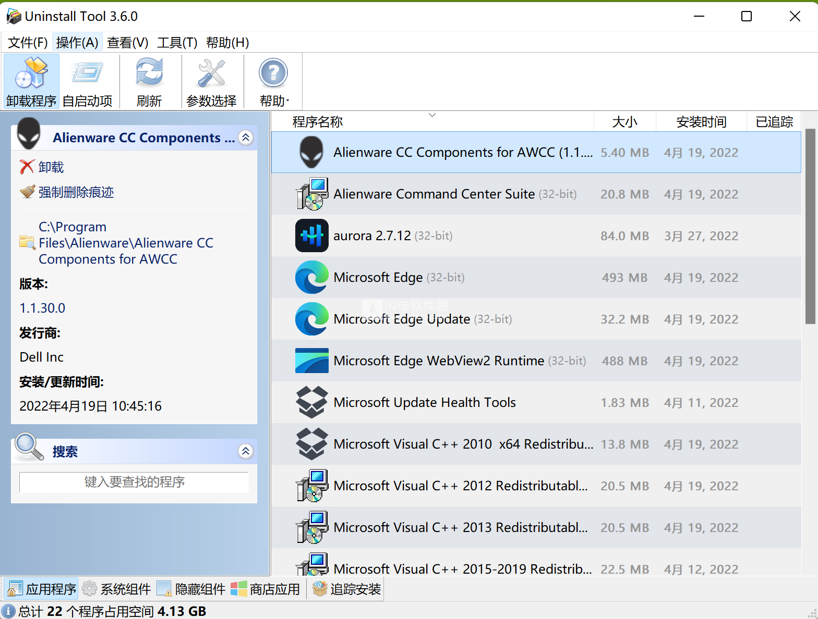Open the 操作(A) menu
The width and height of the screenshot is (818, 619).
[x=77, y=42]
